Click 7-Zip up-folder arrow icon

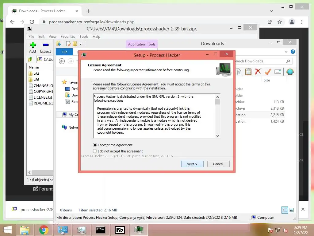pyautogui.click(x=30, y=59)
